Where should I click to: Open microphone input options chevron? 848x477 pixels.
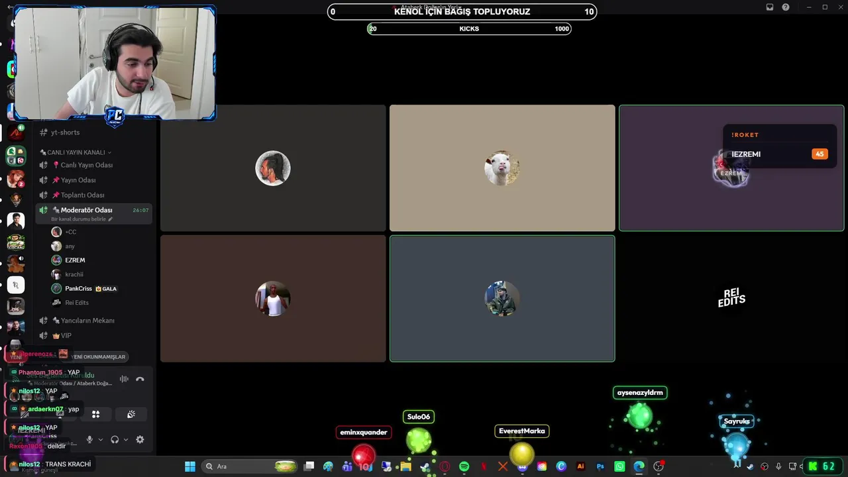coord(101,439)
